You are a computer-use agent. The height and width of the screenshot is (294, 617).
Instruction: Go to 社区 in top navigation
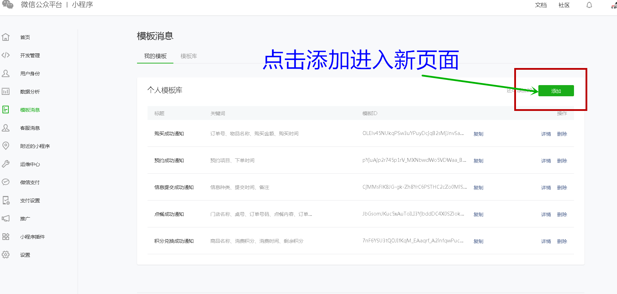click(564, 5)
